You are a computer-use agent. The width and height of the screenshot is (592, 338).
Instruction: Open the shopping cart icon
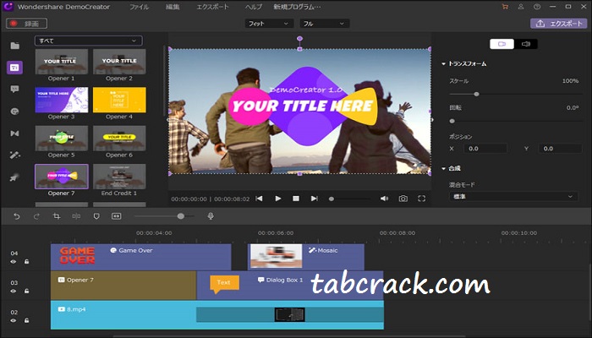[x=505, y=7]
